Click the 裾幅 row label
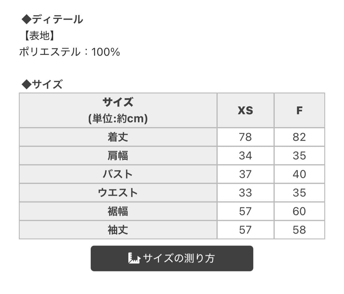344x294 pixels. tap(118, 211)
